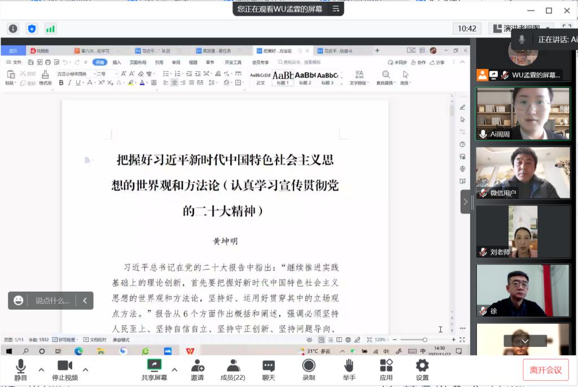
Task: Switch to the 页面布局 ribbon tab
Action: [138, 63]
